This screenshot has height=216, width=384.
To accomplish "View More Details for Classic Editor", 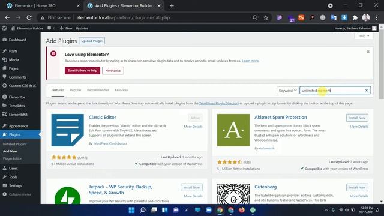I will point(193,127).
